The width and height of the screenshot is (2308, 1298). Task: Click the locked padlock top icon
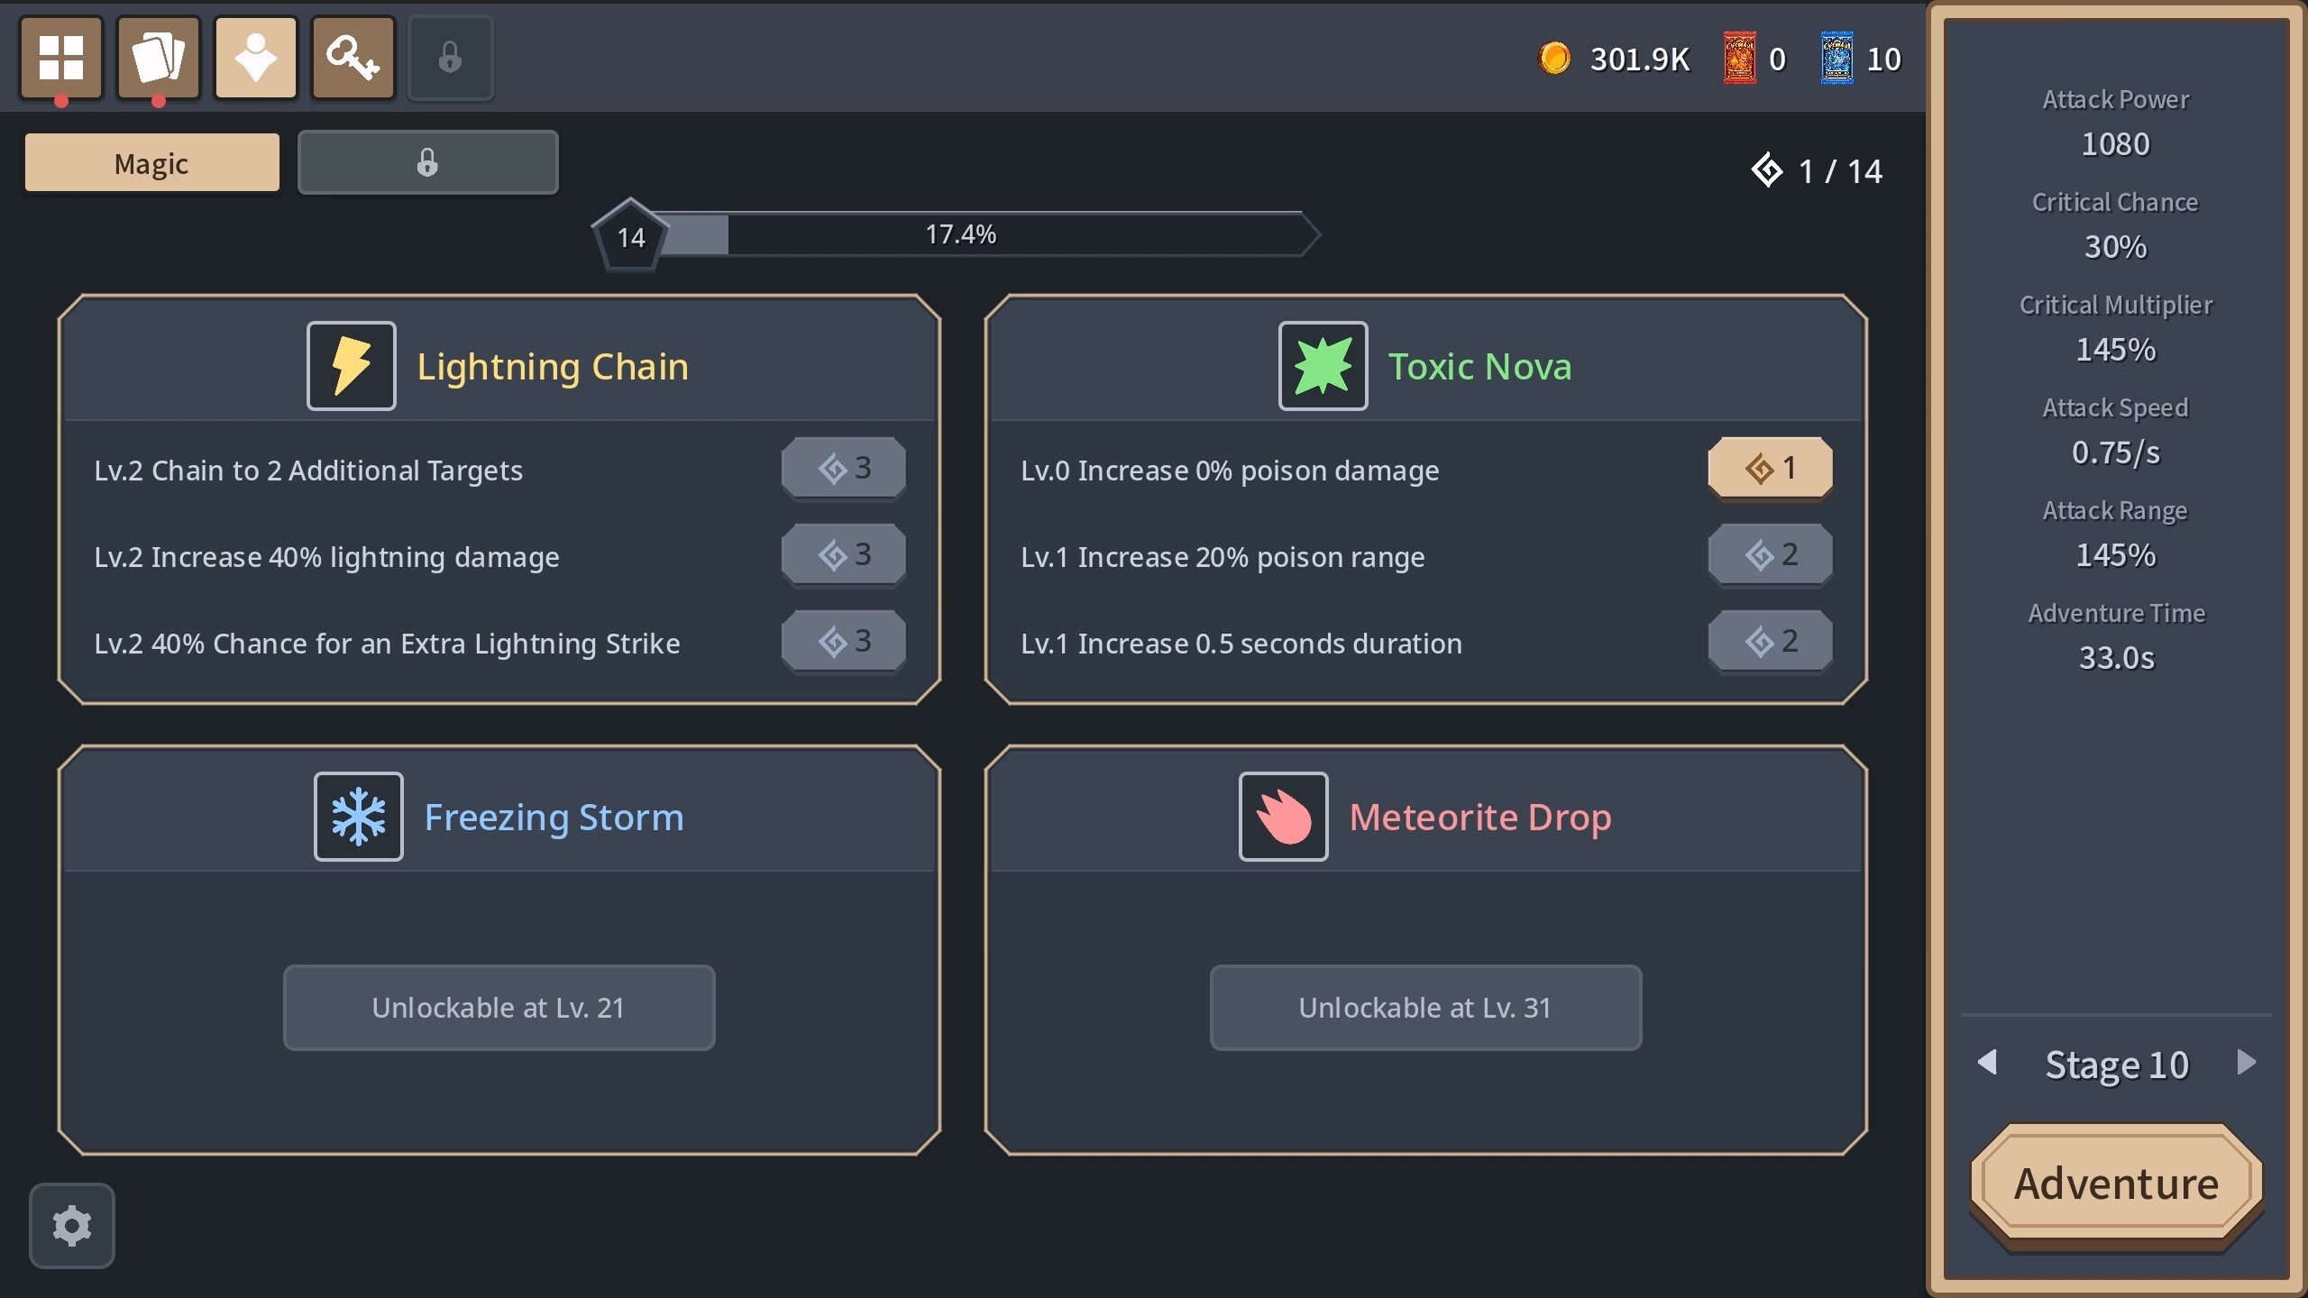[x=451, y=58]
